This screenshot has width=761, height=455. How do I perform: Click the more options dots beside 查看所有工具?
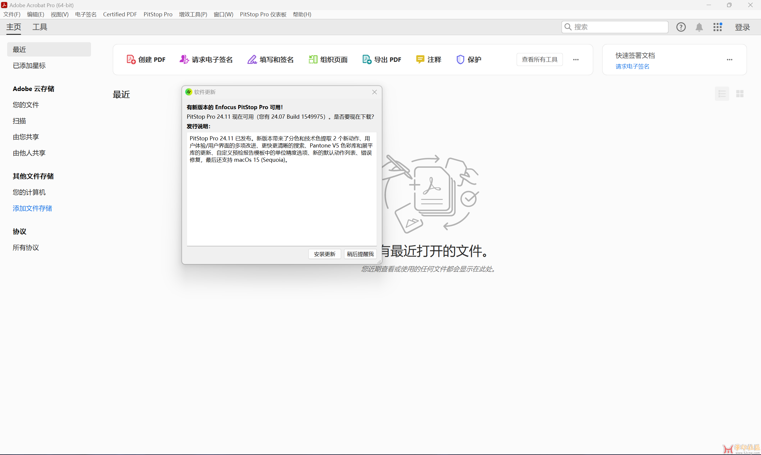[x=575, y=59]
